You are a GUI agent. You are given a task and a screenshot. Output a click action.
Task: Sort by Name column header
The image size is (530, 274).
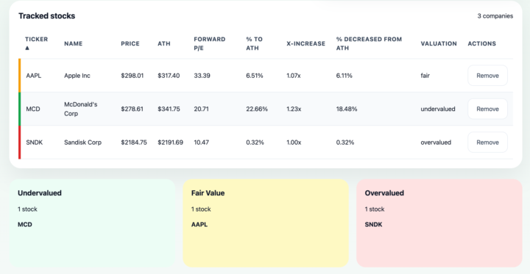click(74, 43)
